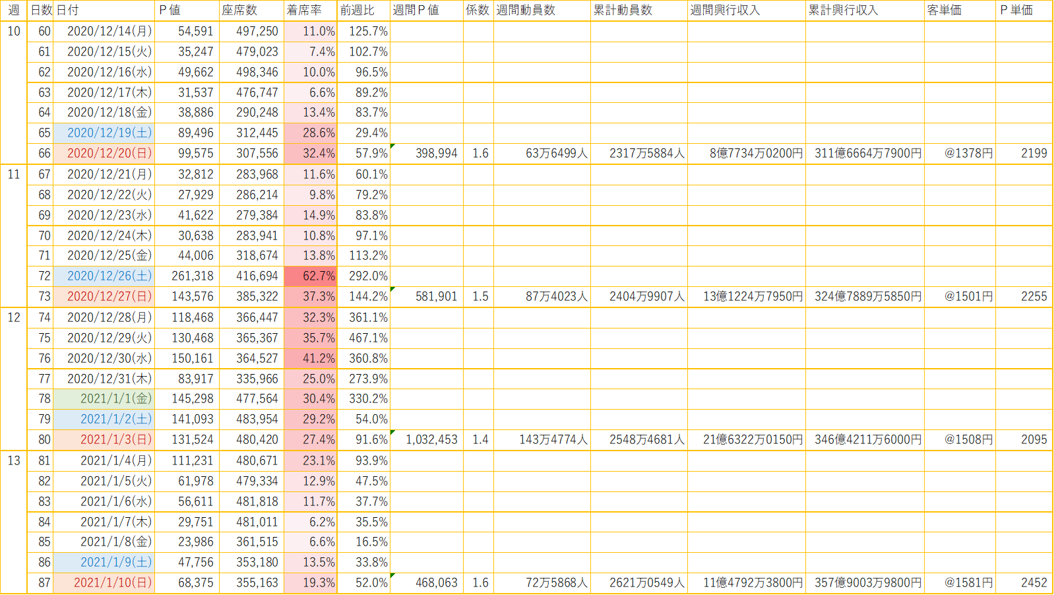
Task: Select the 客単価 column header
Action: tap(960, 11)
